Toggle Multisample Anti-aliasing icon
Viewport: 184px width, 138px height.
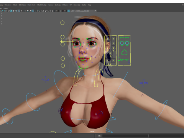[x=33, y=11]
